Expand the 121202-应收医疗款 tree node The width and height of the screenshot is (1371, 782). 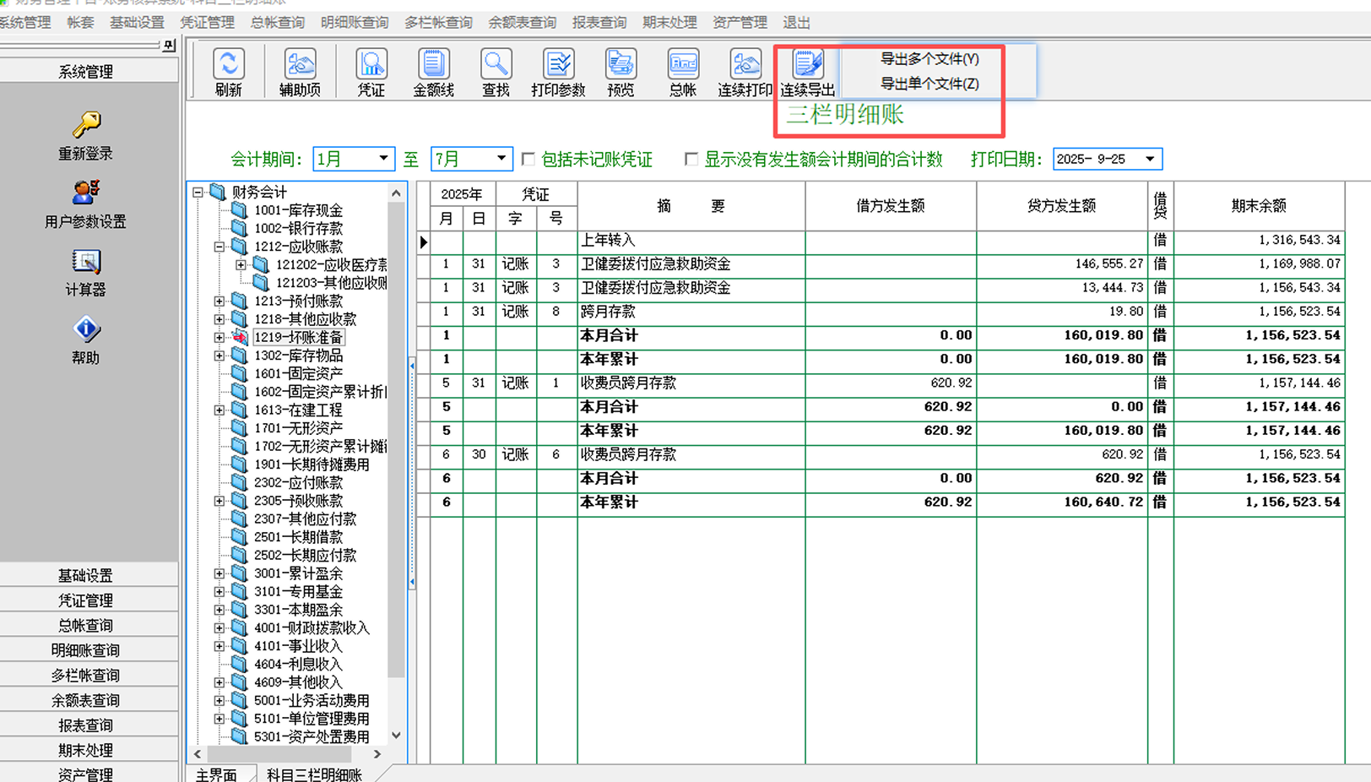point(241,264)
